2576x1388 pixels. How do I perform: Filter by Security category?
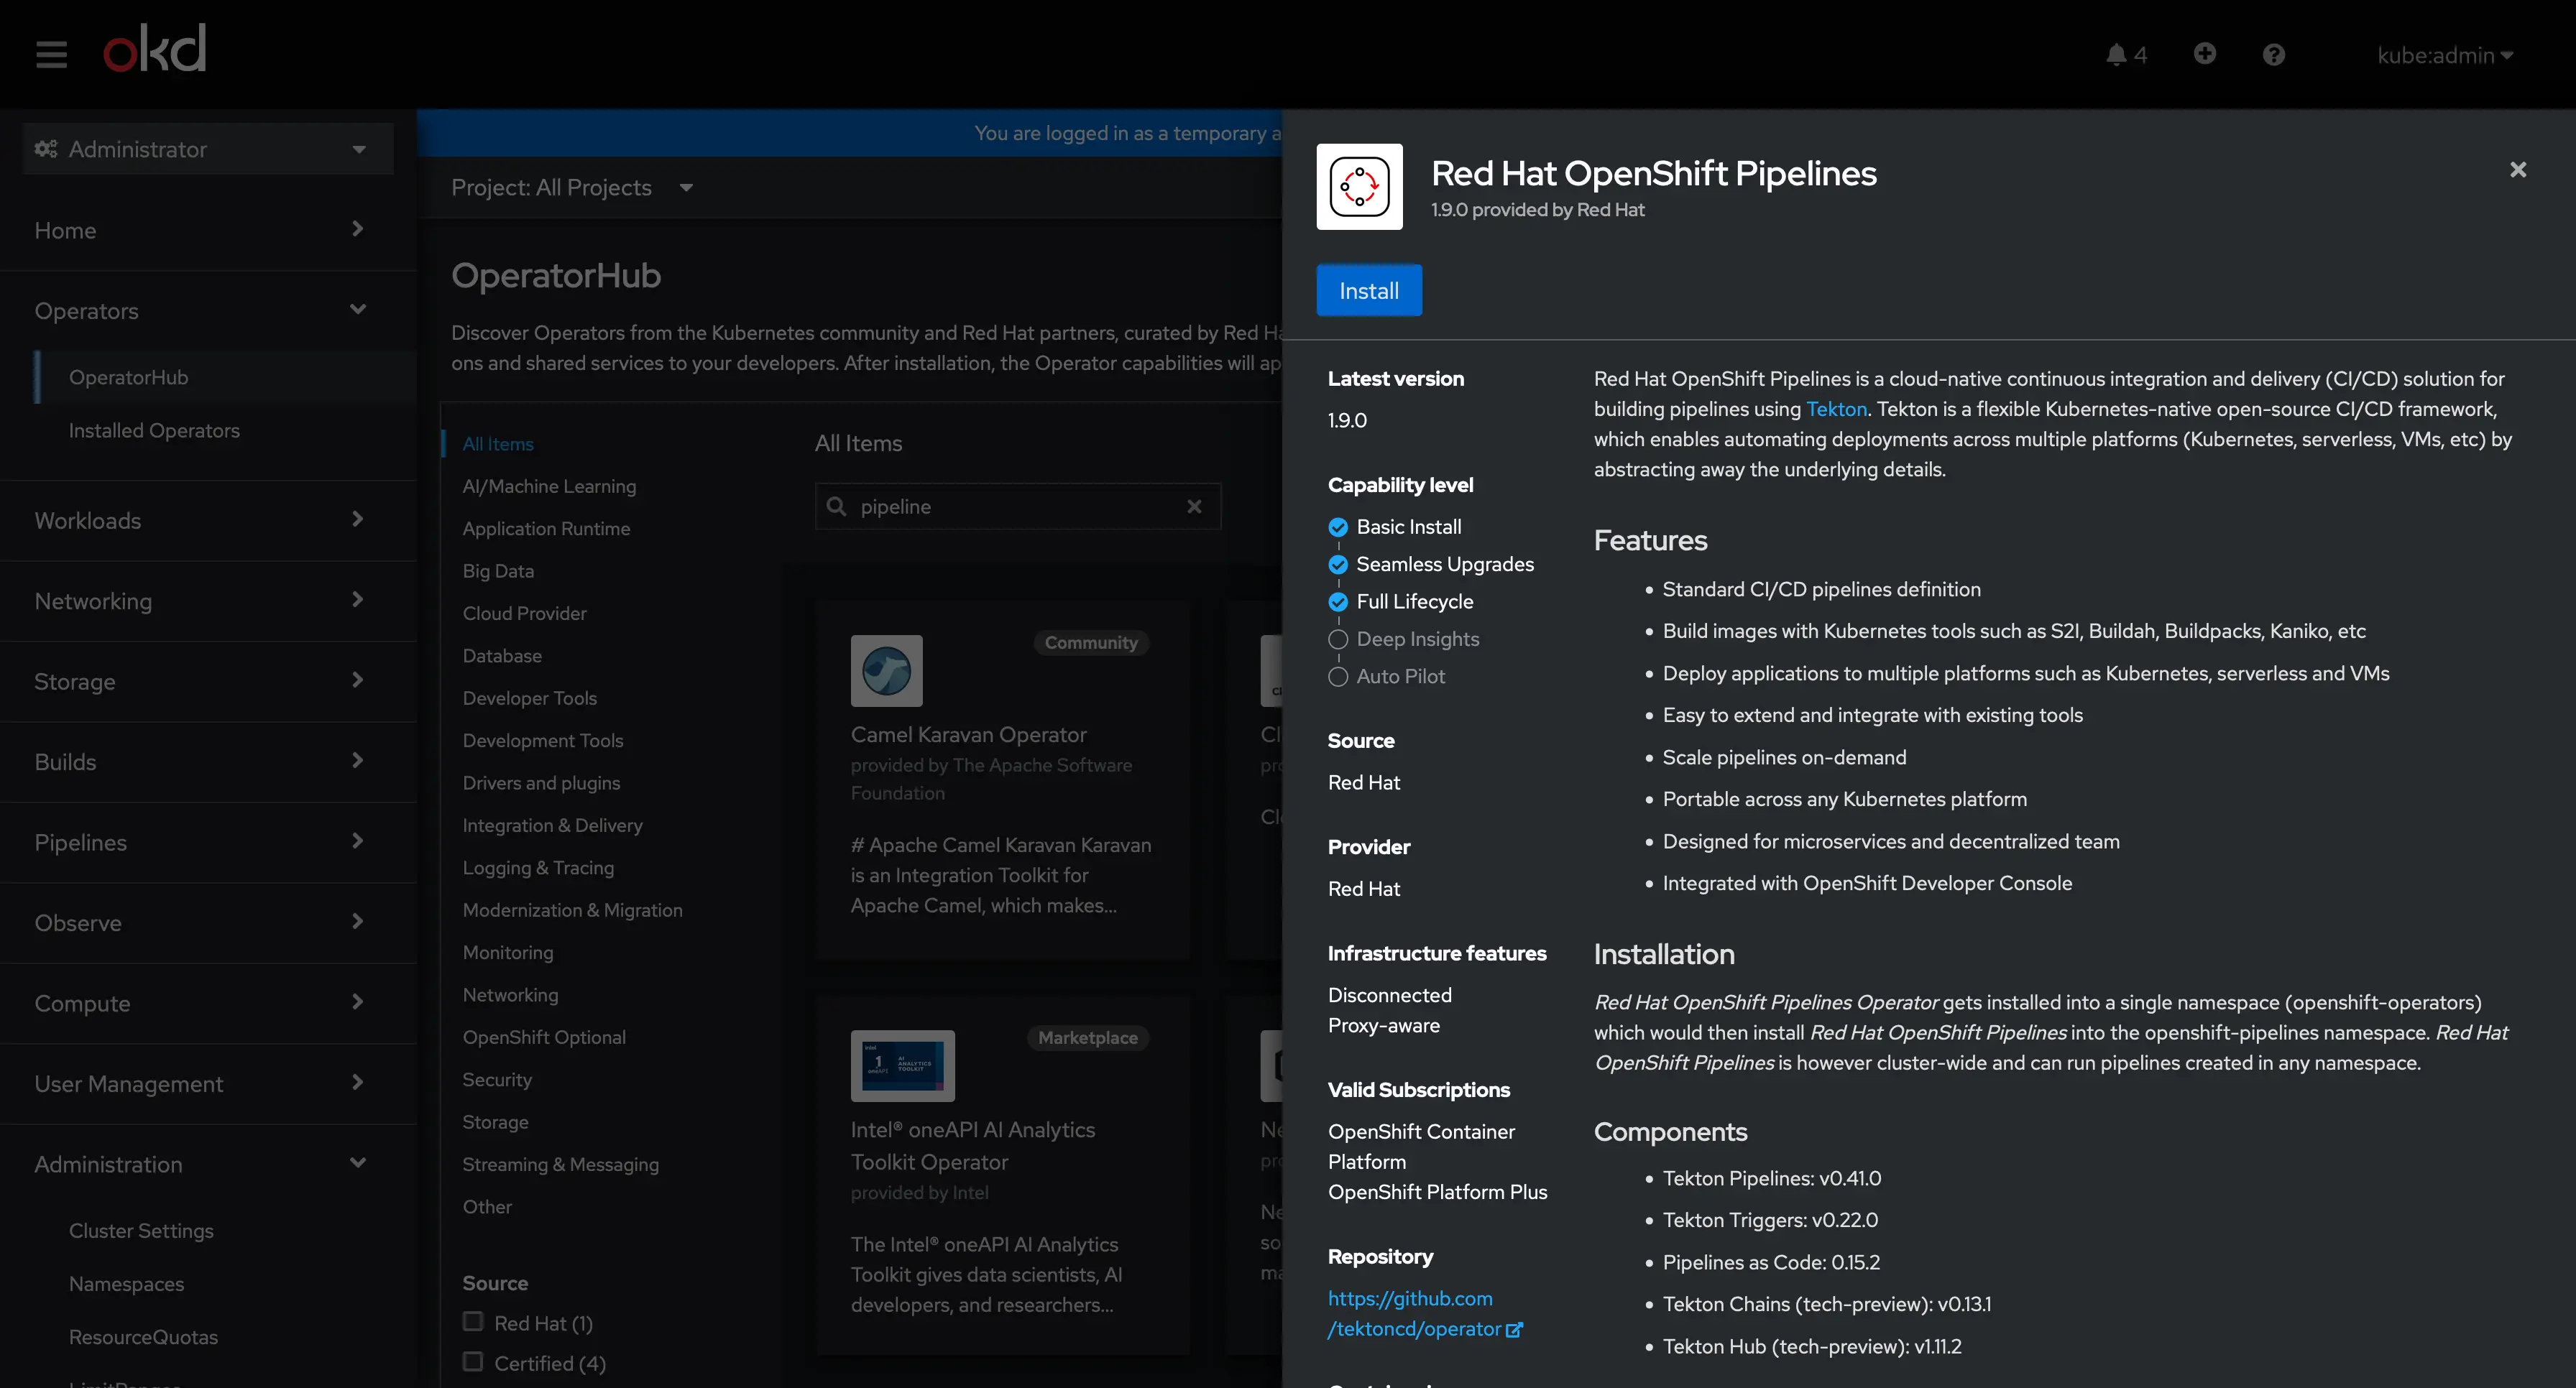(497, 1079)
